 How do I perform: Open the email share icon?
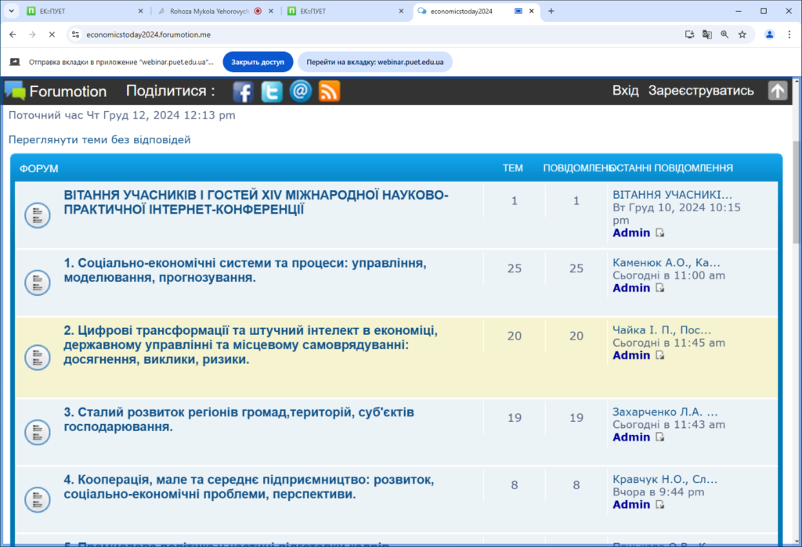click(x=301, y=92)
